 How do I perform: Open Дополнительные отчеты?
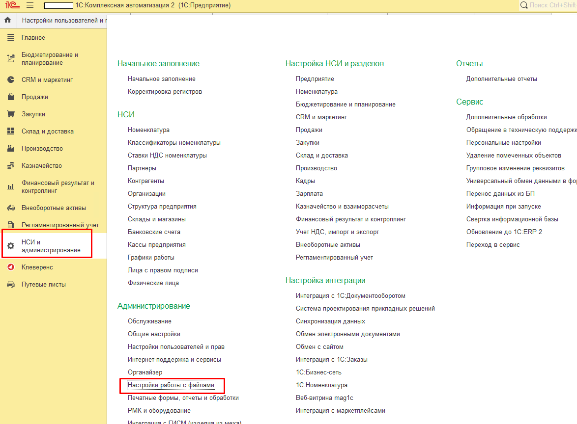502,79
